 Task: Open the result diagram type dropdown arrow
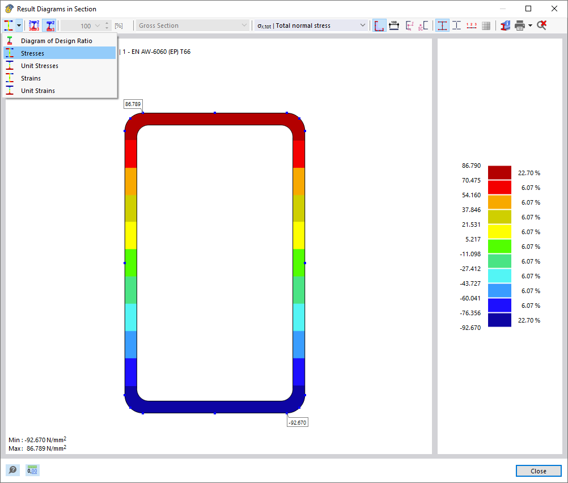pyautogui.click(x=19, y=25)
